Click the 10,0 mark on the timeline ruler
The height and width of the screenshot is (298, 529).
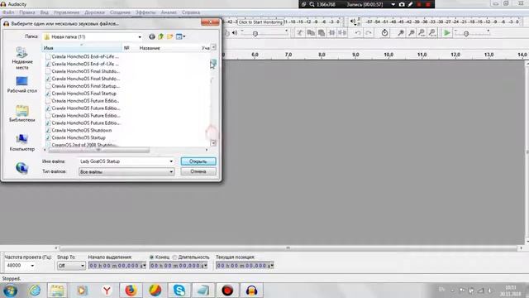click(388, 55)
